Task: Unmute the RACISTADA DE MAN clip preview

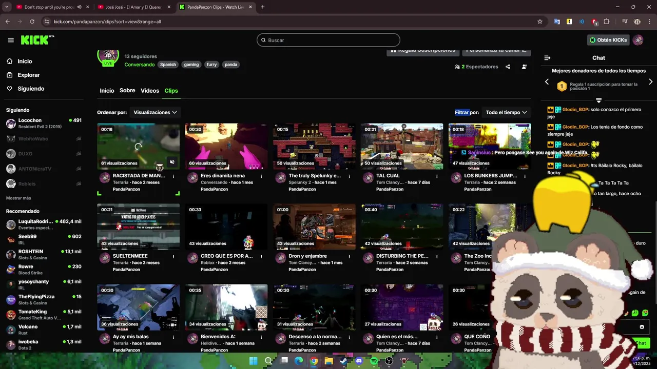Action: pyautogui.click(x=172, y=162)
